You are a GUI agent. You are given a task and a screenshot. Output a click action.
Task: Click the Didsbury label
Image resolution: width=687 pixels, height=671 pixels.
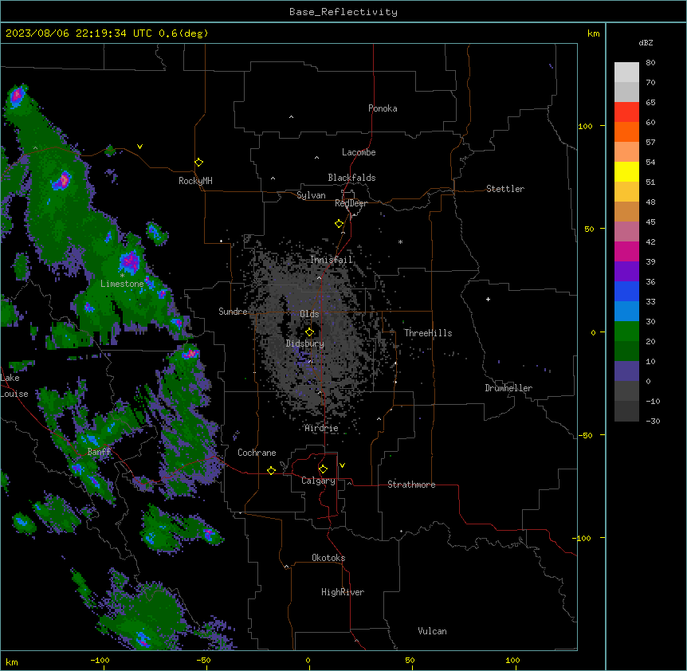coord(305,343)
